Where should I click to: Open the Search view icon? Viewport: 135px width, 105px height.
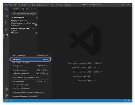[x=6, y=16]
